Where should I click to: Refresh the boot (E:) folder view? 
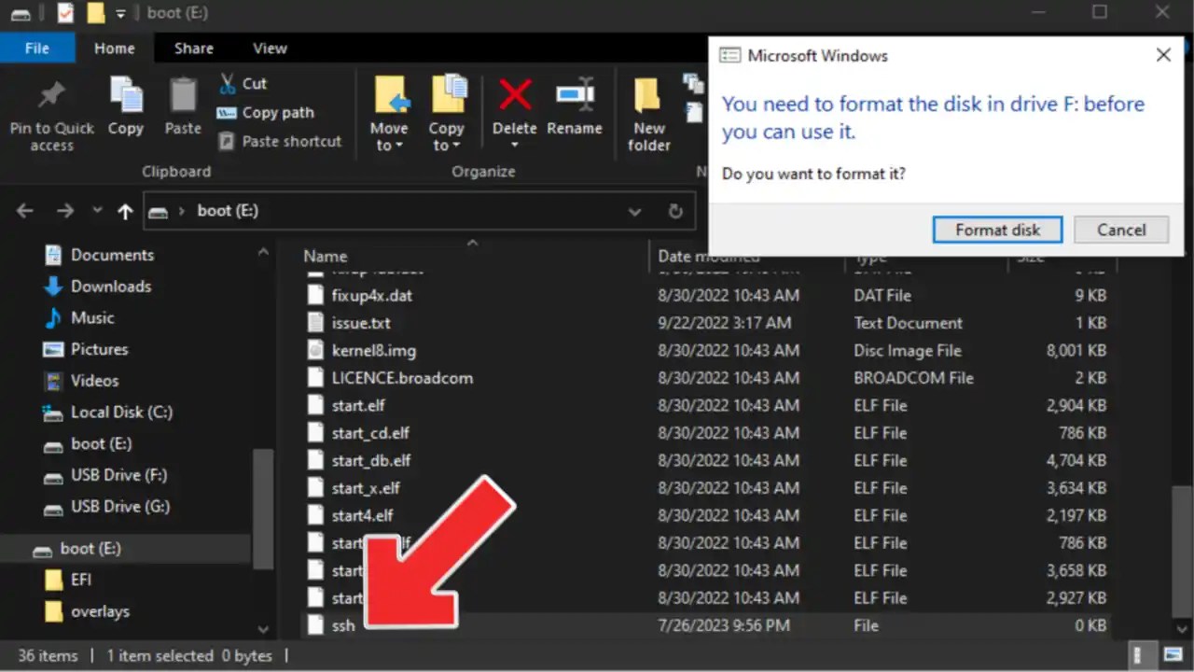click(676, 211)
